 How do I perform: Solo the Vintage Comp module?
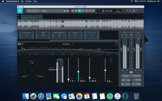tap(85, 35)
